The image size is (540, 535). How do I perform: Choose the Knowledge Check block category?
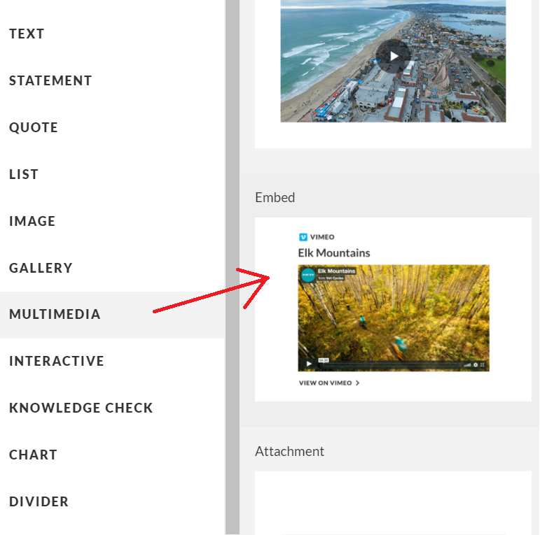pos(81,408)
